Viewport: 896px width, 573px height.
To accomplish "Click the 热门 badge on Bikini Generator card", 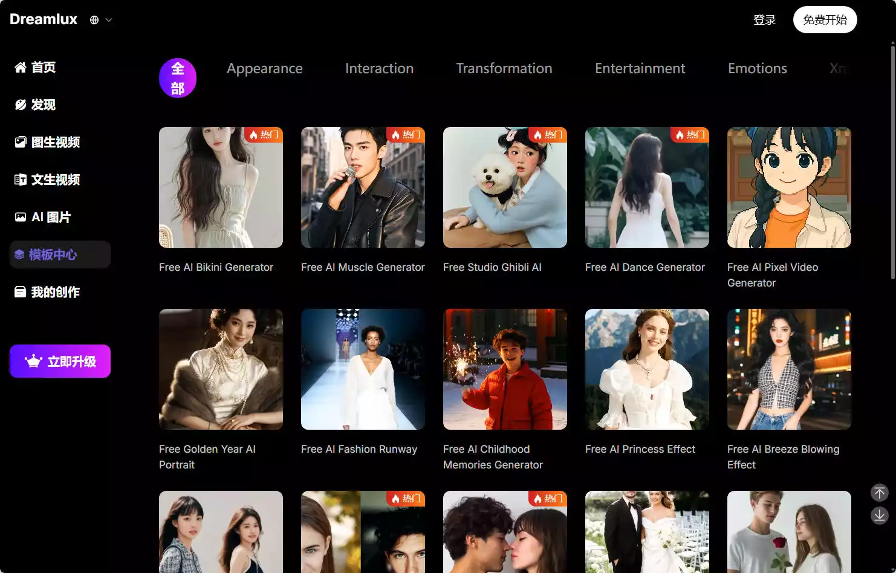I will [264, 135].
